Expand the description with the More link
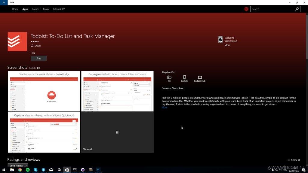 click(165, 108)
